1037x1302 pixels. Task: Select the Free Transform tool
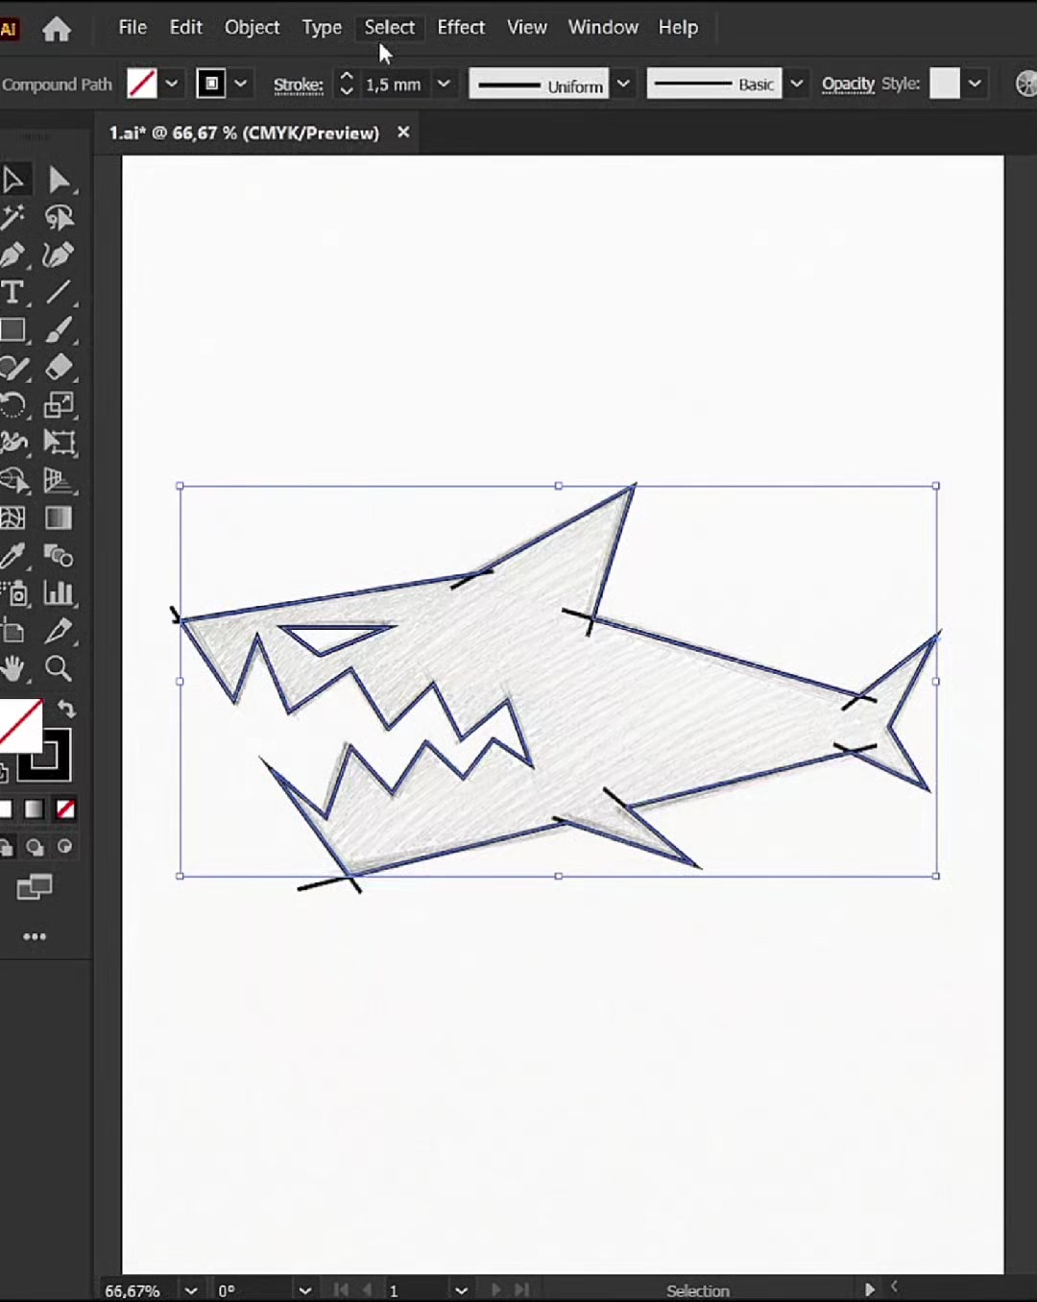(x=59, y=442)
